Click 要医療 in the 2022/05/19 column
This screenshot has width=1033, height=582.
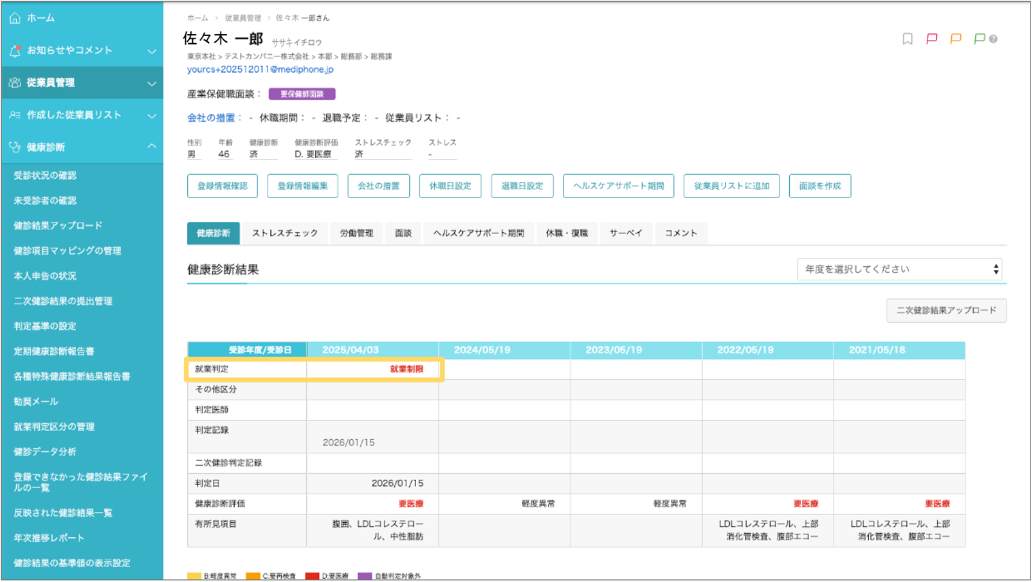pos(806,504)
